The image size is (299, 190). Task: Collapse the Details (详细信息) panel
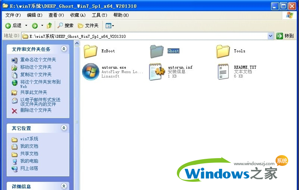click(64, 186)
